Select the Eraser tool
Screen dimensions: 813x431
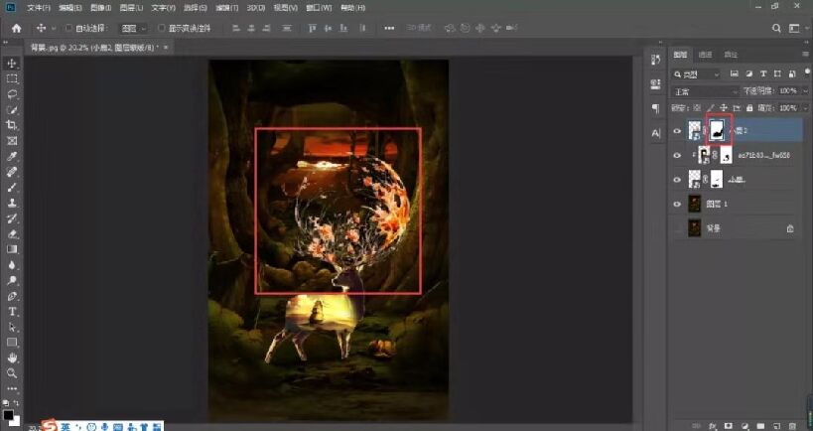(x=12, y=234)
